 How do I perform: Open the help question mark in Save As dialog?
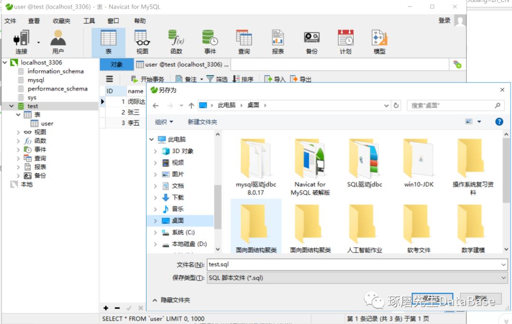click(x=499, y=122)
